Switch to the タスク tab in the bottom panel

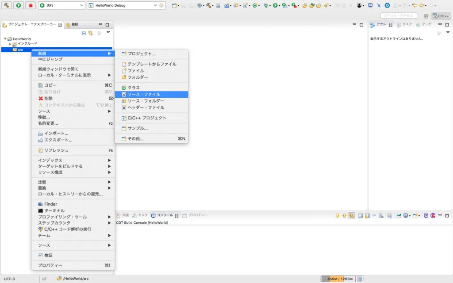coord(140,215)
